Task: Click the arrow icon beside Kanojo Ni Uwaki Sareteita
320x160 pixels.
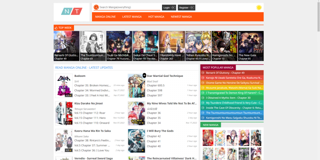Action: coord(203,78)
